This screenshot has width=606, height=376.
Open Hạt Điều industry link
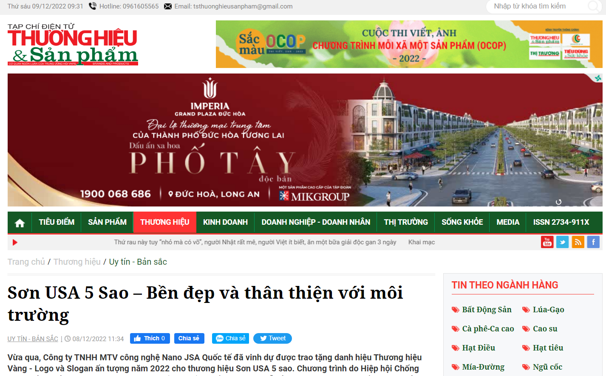(479, 348)
